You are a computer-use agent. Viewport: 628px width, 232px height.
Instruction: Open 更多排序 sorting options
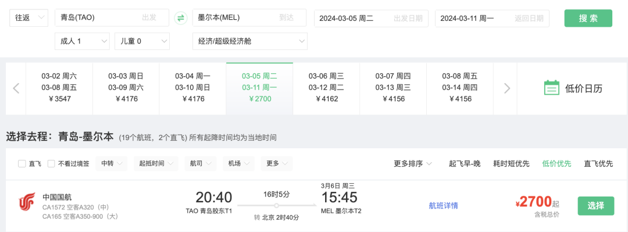413,163
